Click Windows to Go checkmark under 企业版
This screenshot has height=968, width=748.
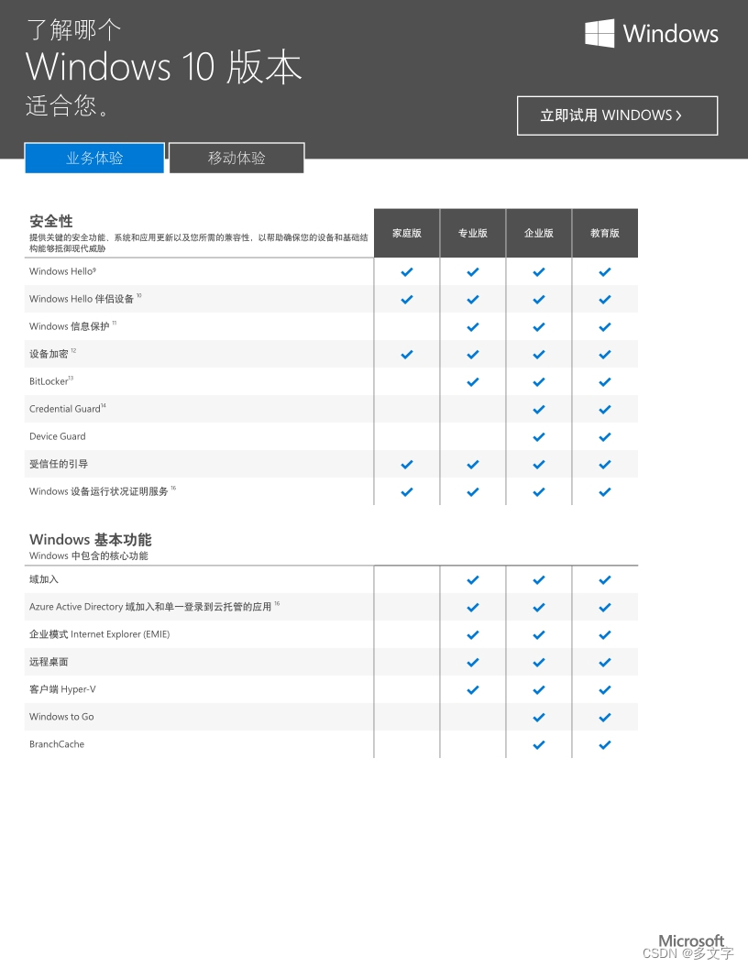coord(539,717)
